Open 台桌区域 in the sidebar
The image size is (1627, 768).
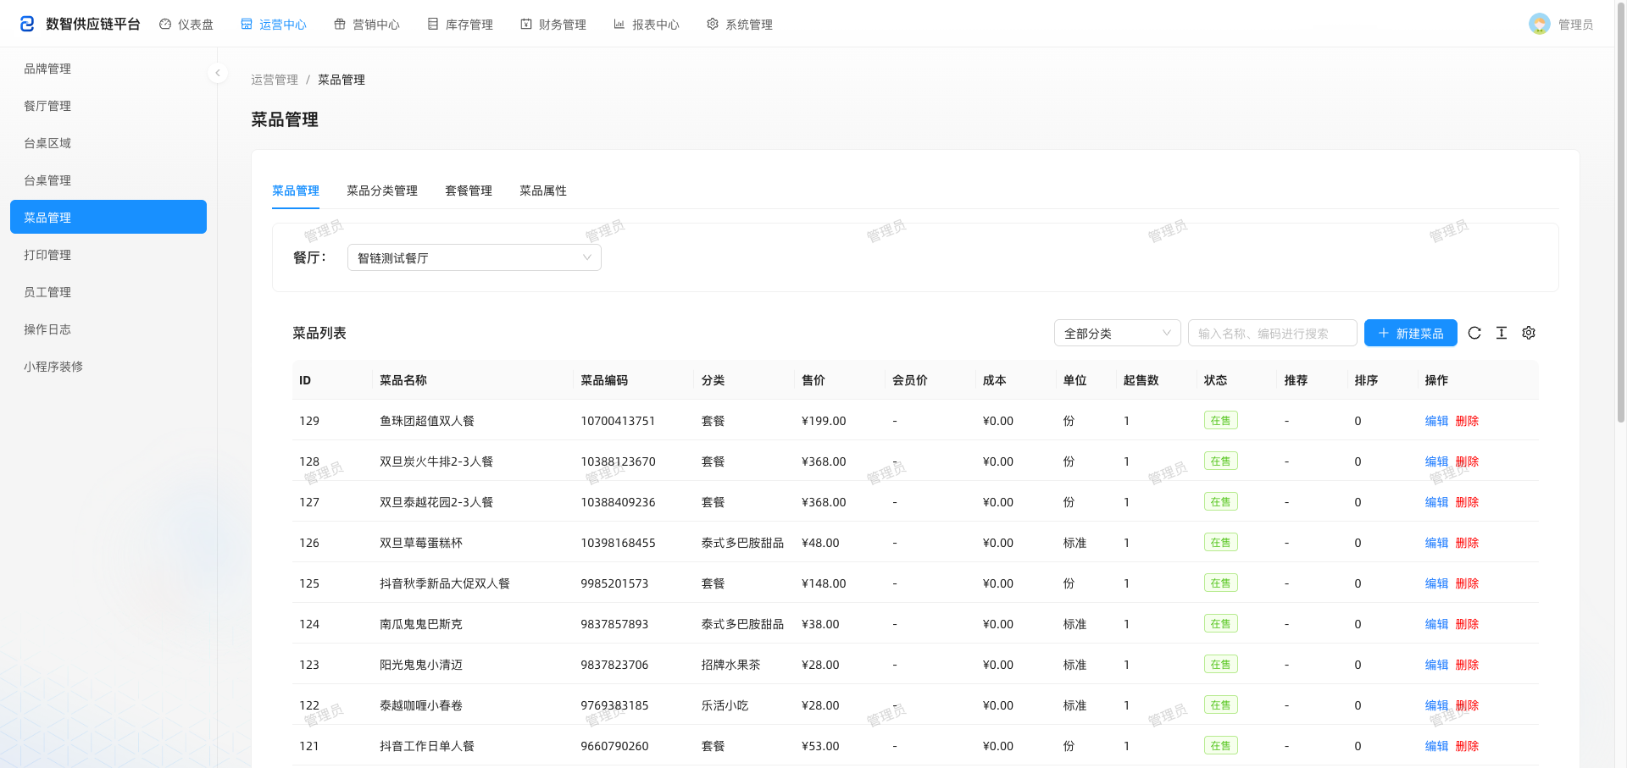pyautogui.click(x=108, y=143)
